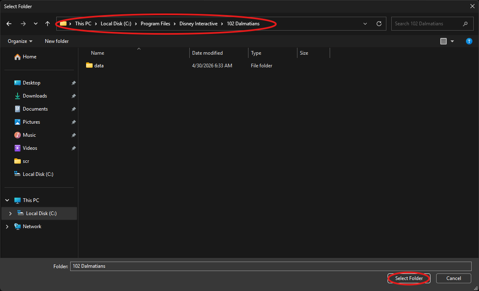Select the highlighted Local Disk (C:) tree row
Screen dimensions: 479x291
click(x=39, y=213)
